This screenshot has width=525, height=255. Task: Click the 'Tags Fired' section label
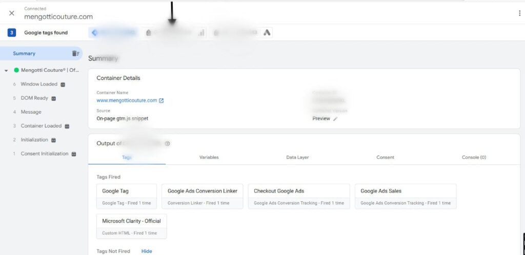point(108,177)
